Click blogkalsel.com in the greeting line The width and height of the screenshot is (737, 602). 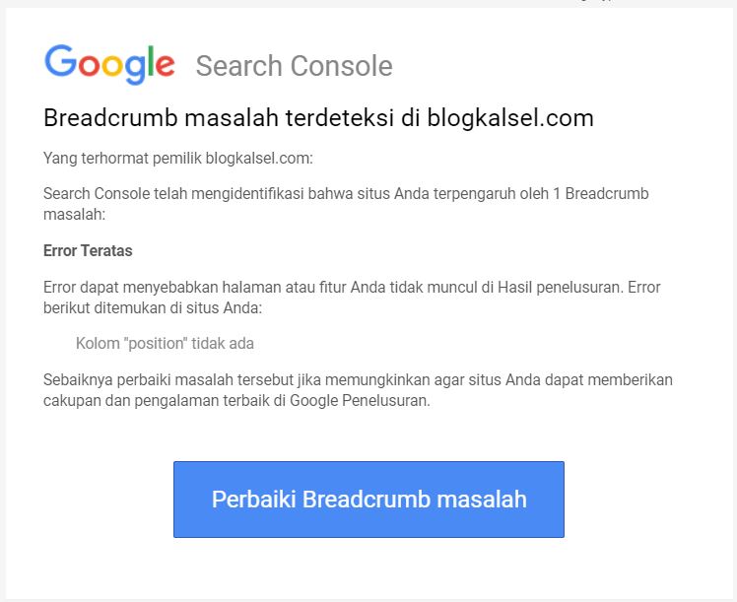click(259, 158)
